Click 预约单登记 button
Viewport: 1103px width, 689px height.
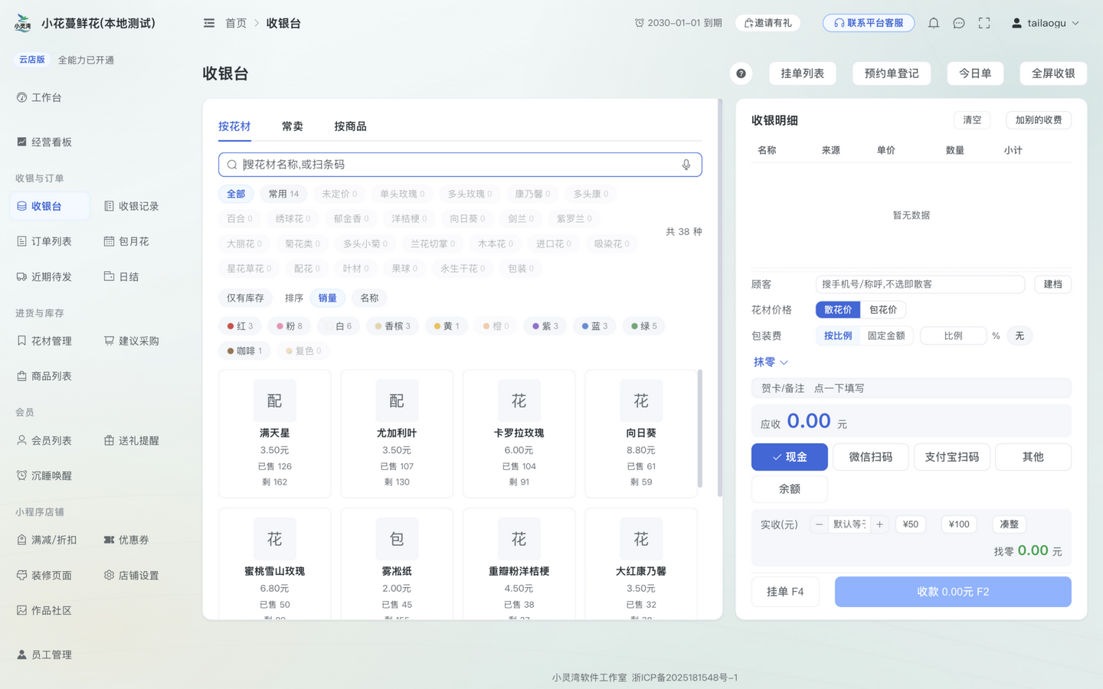(x=892, y=73)
